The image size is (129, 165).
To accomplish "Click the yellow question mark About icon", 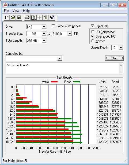I will (46, 17).
